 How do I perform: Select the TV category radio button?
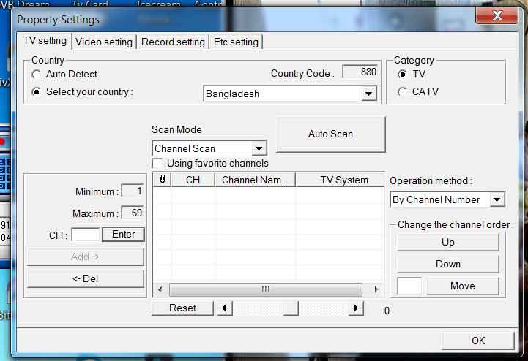402,74
